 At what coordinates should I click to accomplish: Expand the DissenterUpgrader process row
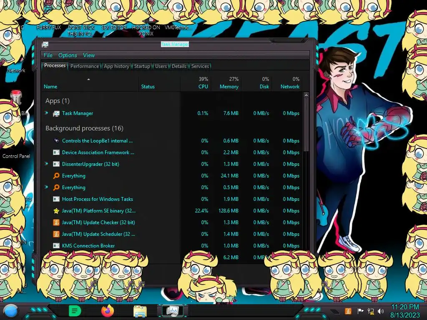[46, 164]
